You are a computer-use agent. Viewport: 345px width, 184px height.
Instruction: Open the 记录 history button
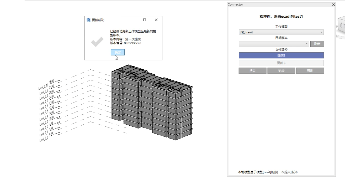point(281,71)
